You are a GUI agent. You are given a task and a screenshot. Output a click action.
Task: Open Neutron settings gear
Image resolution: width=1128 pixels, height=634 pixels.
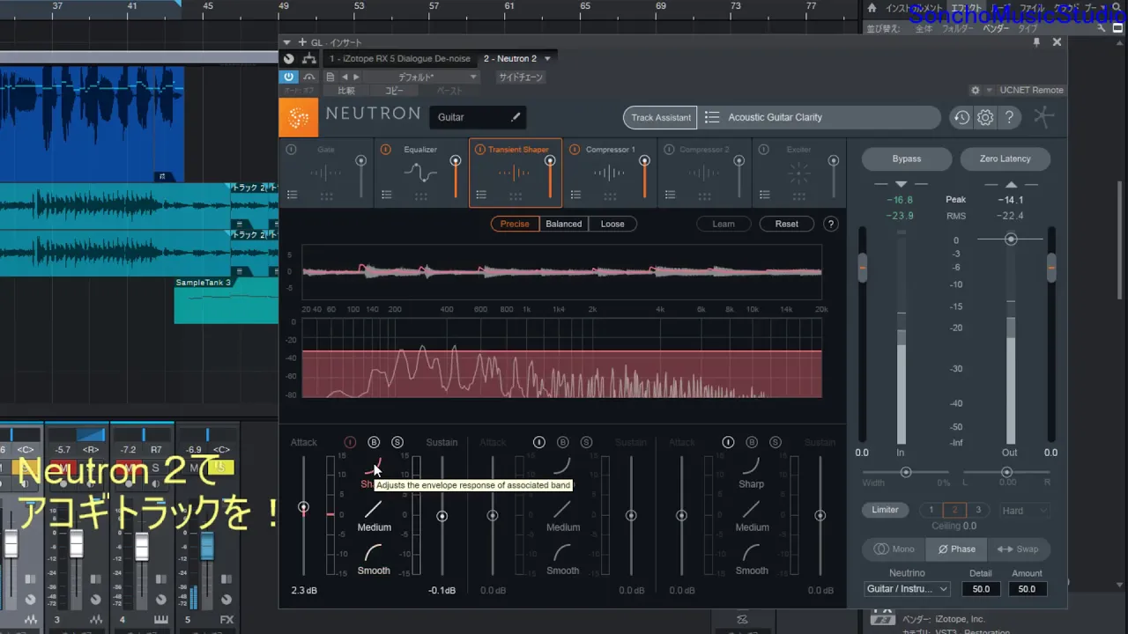[985, 117]
